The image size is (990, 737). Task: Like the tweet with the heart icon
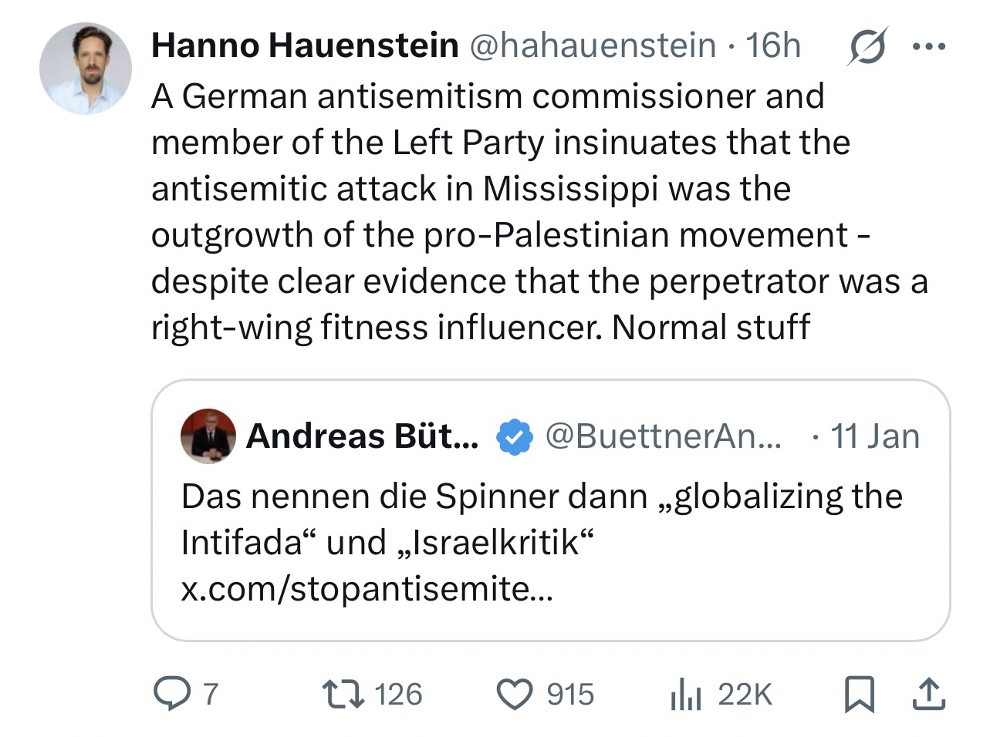514,694
